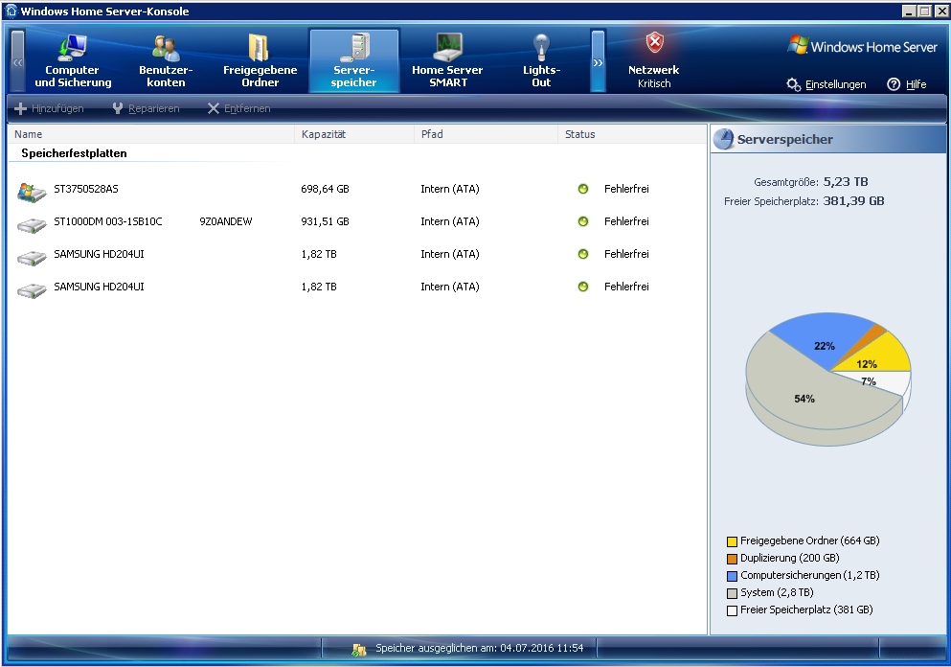Image resolution: width=951 pixels, height=667 pixels.
Task: Click Gesamtgröße value 5,23 TB
Action: (846, 181)
